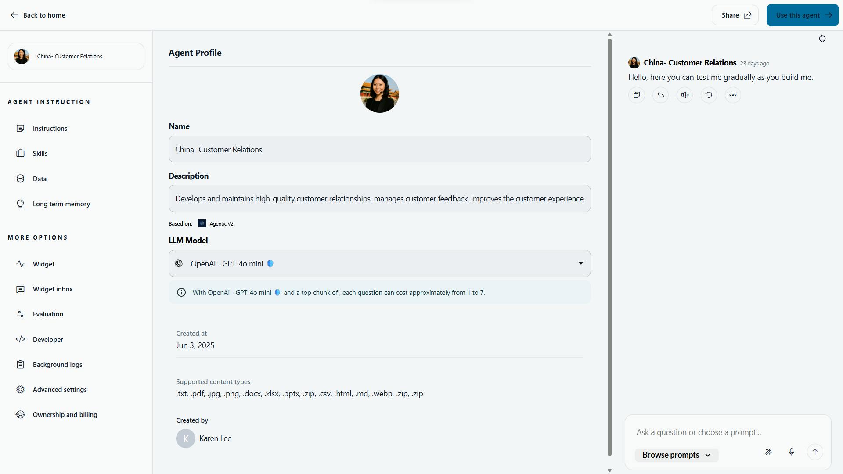Viewport: 843px width, 474px height.
Task: Send the message with the arrow button
Action: coord(815,452)
